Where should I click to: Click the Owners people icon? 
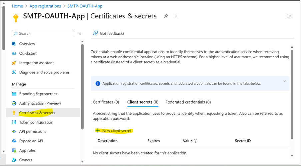(x=14, y=160)
